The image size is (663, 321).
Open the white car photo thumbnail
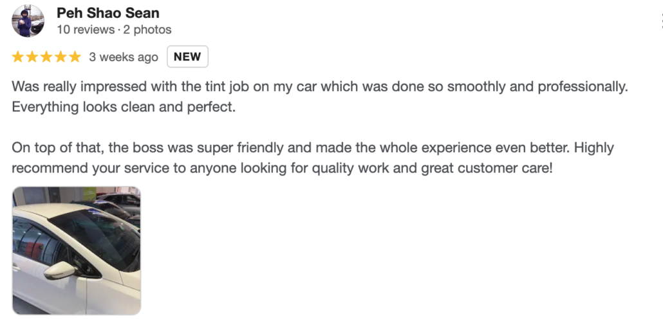[x=77, y=251]
